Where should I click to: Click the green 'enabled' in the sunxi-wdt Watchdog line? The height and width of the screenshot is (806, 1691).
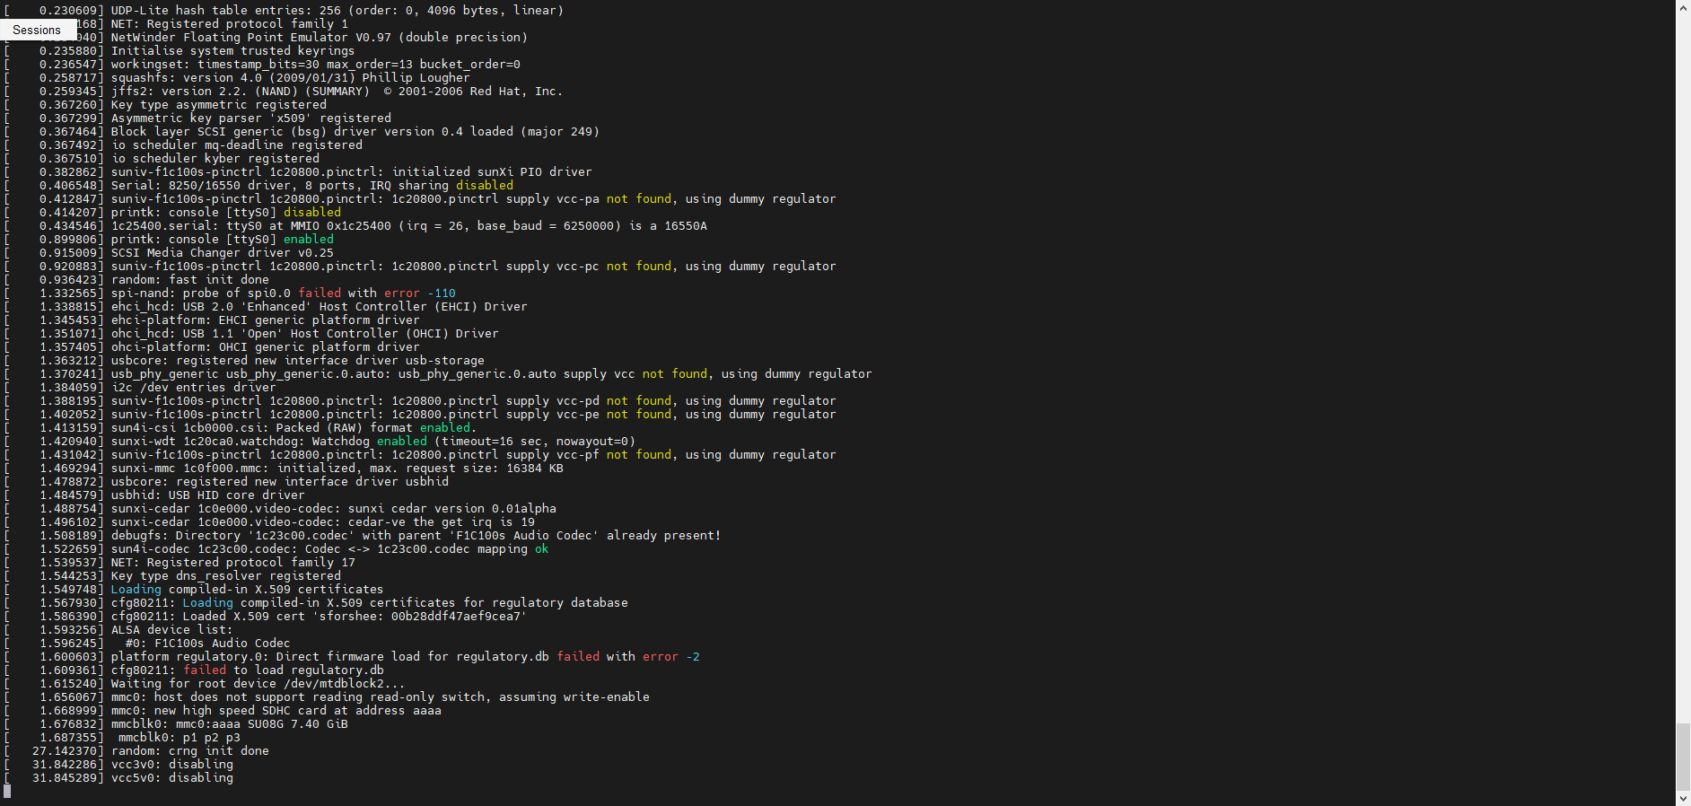click(402, 442)
